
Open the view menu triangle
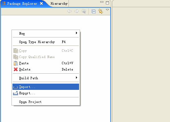[107, 10]
